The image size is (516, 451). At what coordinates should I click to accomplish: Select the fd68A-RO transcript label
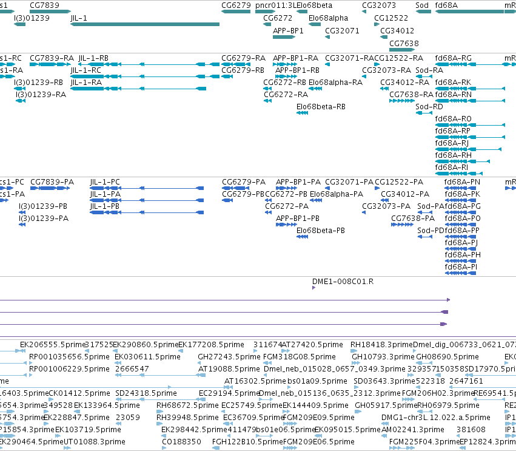(x=453, y=118)
